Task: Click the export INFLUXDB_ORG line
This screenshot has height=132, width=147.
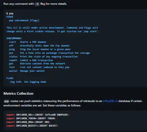Action: (x=28, y=122)
